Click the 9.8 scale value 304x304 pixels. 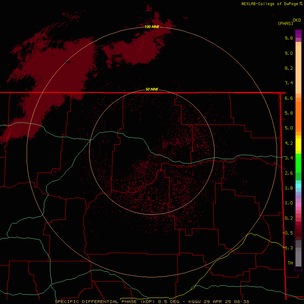[x=289, y=38]
